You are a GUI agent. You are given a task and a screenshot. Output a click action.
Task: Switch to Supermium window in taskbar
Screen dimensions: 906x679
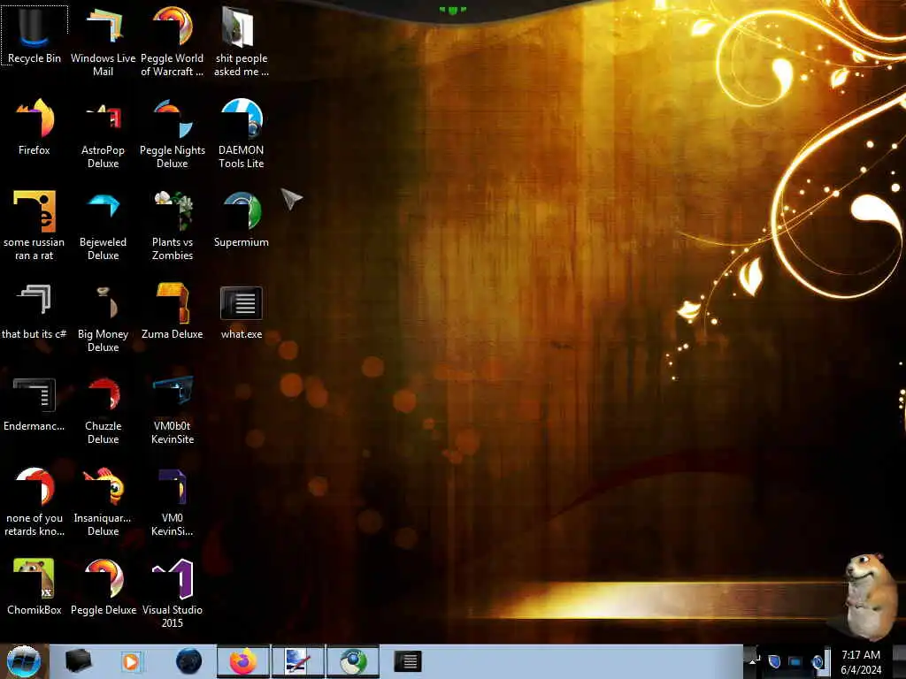tap(353, 661)
